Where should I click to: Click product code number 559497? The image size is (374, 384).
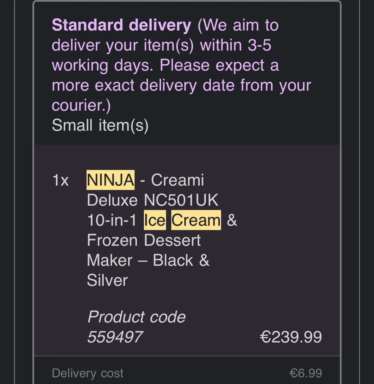(115, 337)
